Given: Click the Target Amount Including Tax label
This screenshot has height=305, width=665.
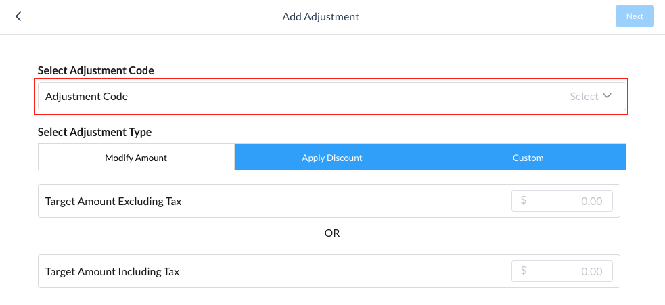Looking at the screenshot, I should [x=112, y=271].
